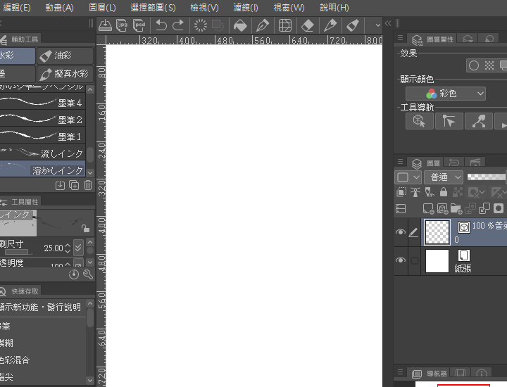
Task: Open the 濾鏡(I) menu
Action: (244, 8)
